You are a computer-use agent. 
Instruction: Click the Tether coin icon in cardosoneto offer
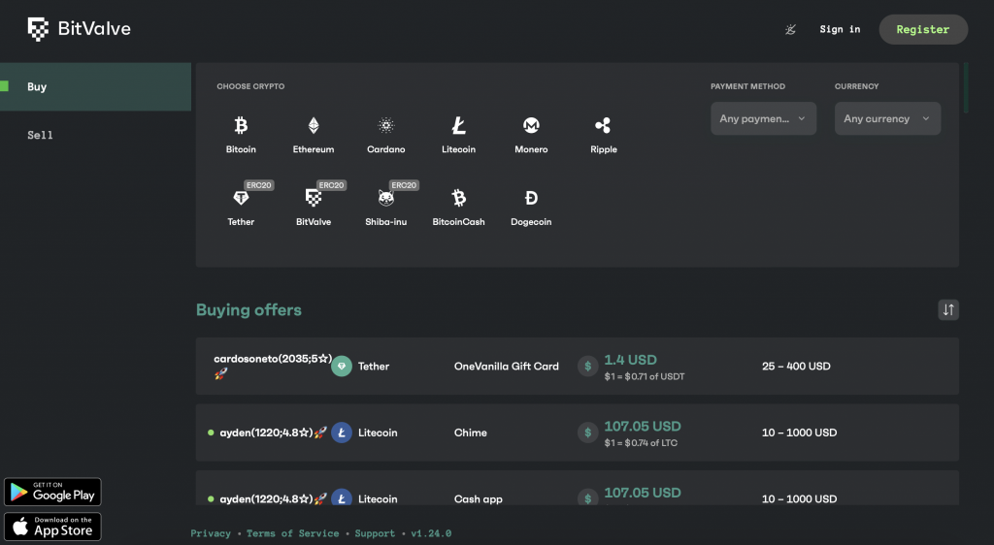click(x=342, y=366)
